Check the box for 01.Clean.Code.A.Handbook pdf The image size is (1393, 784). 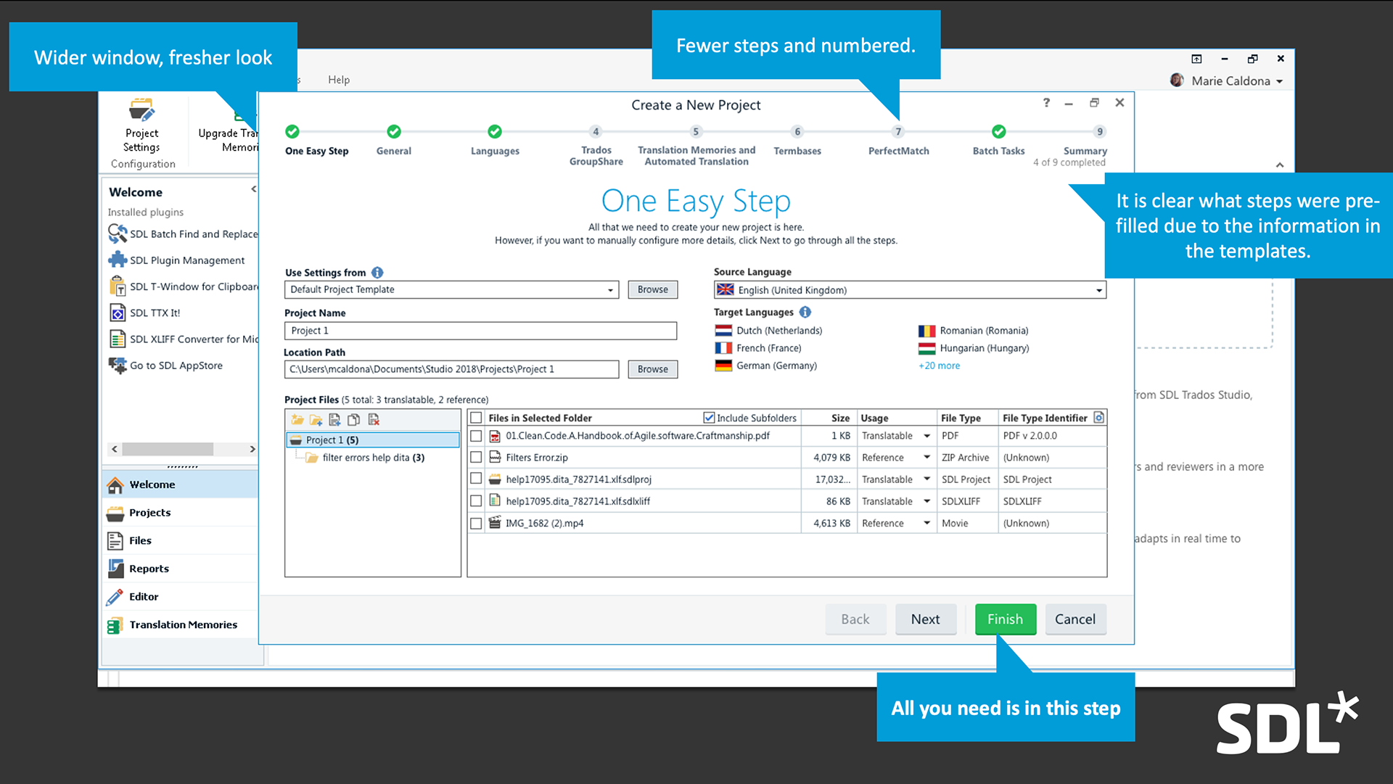476,436
